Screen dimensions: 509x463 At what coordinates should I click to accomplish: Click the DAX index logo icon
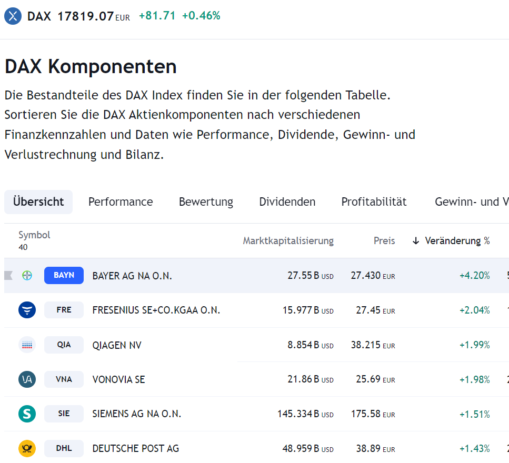pyautogui.click(x=13, y=16)
